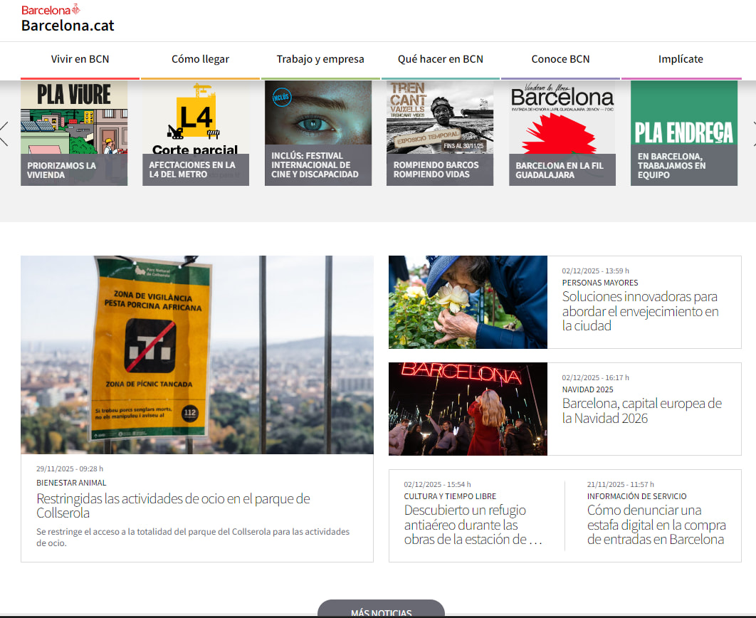Image resolution: width=756 pixels, height=618 pixels.
Task: Click the Christmas Barcelona neon sign photo
Action: pos(468,409)
